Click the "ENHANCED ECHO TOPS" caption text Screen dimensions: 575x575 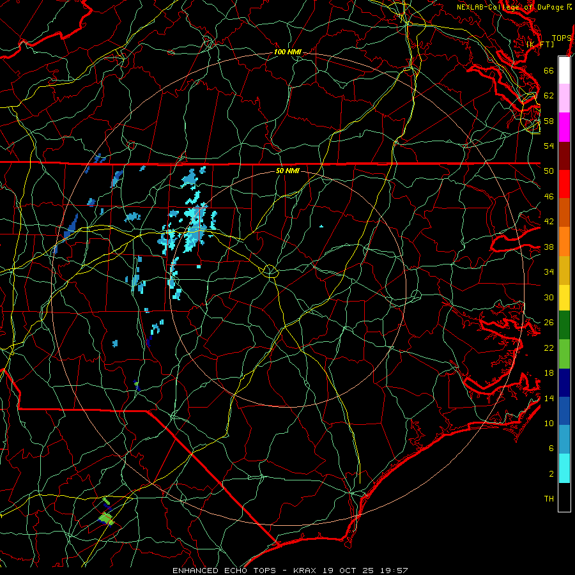pyautogui.click(x=224, y=571)
